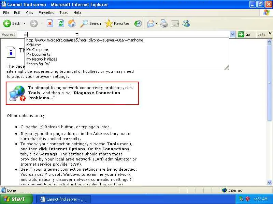This screenshot has height=204, width=273.
Task: Click the inline Refresh icon in text
Action: coord(41,127)
